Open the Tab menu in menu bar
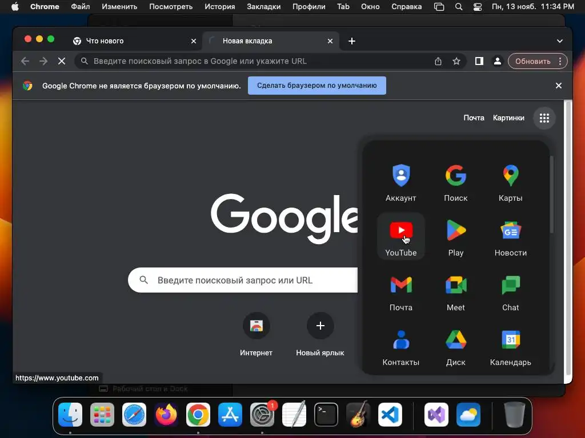 [x=343, y=7]
